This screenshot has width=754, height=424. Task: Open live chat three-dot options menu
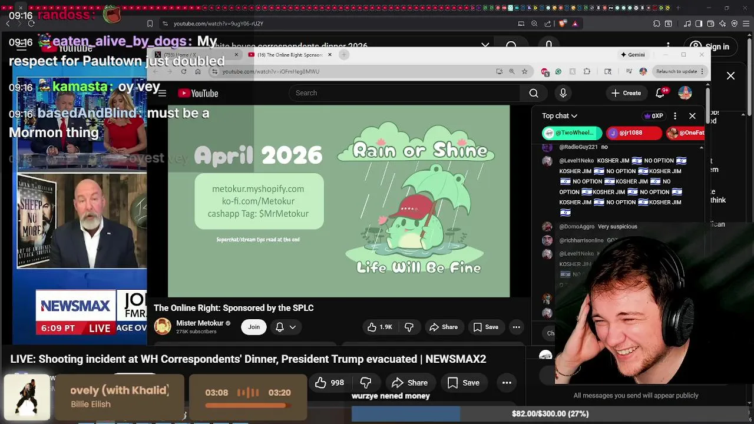coord(675,116)
